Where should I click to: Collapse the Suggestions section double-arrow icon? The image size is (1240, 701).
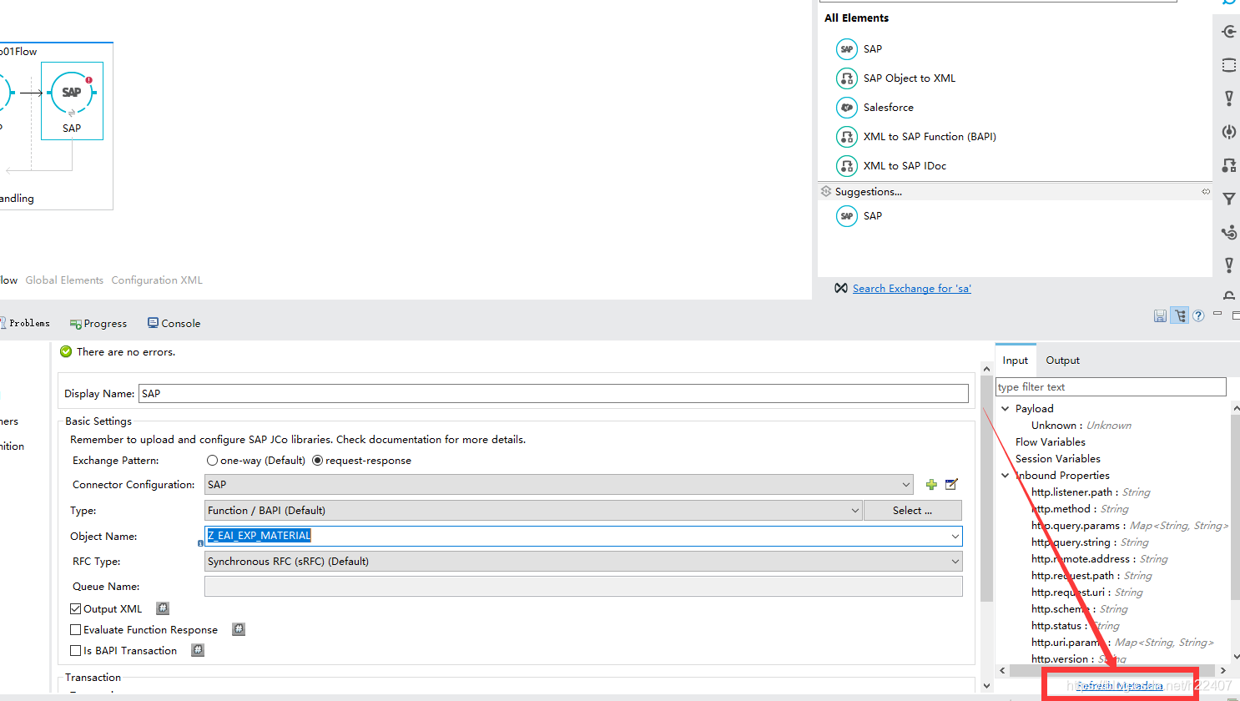[x=1206, y=192]
